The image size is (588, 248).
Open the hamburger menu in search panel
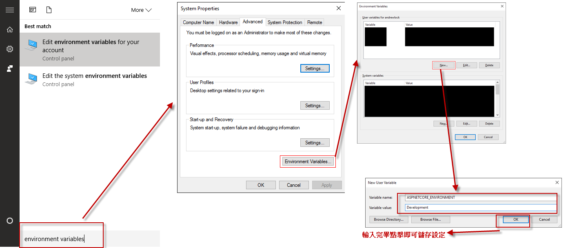point(10,10)
